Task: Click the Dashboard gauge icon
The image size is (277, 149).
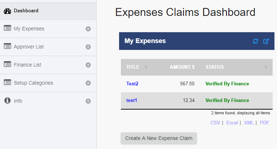Action: point(7,11)
